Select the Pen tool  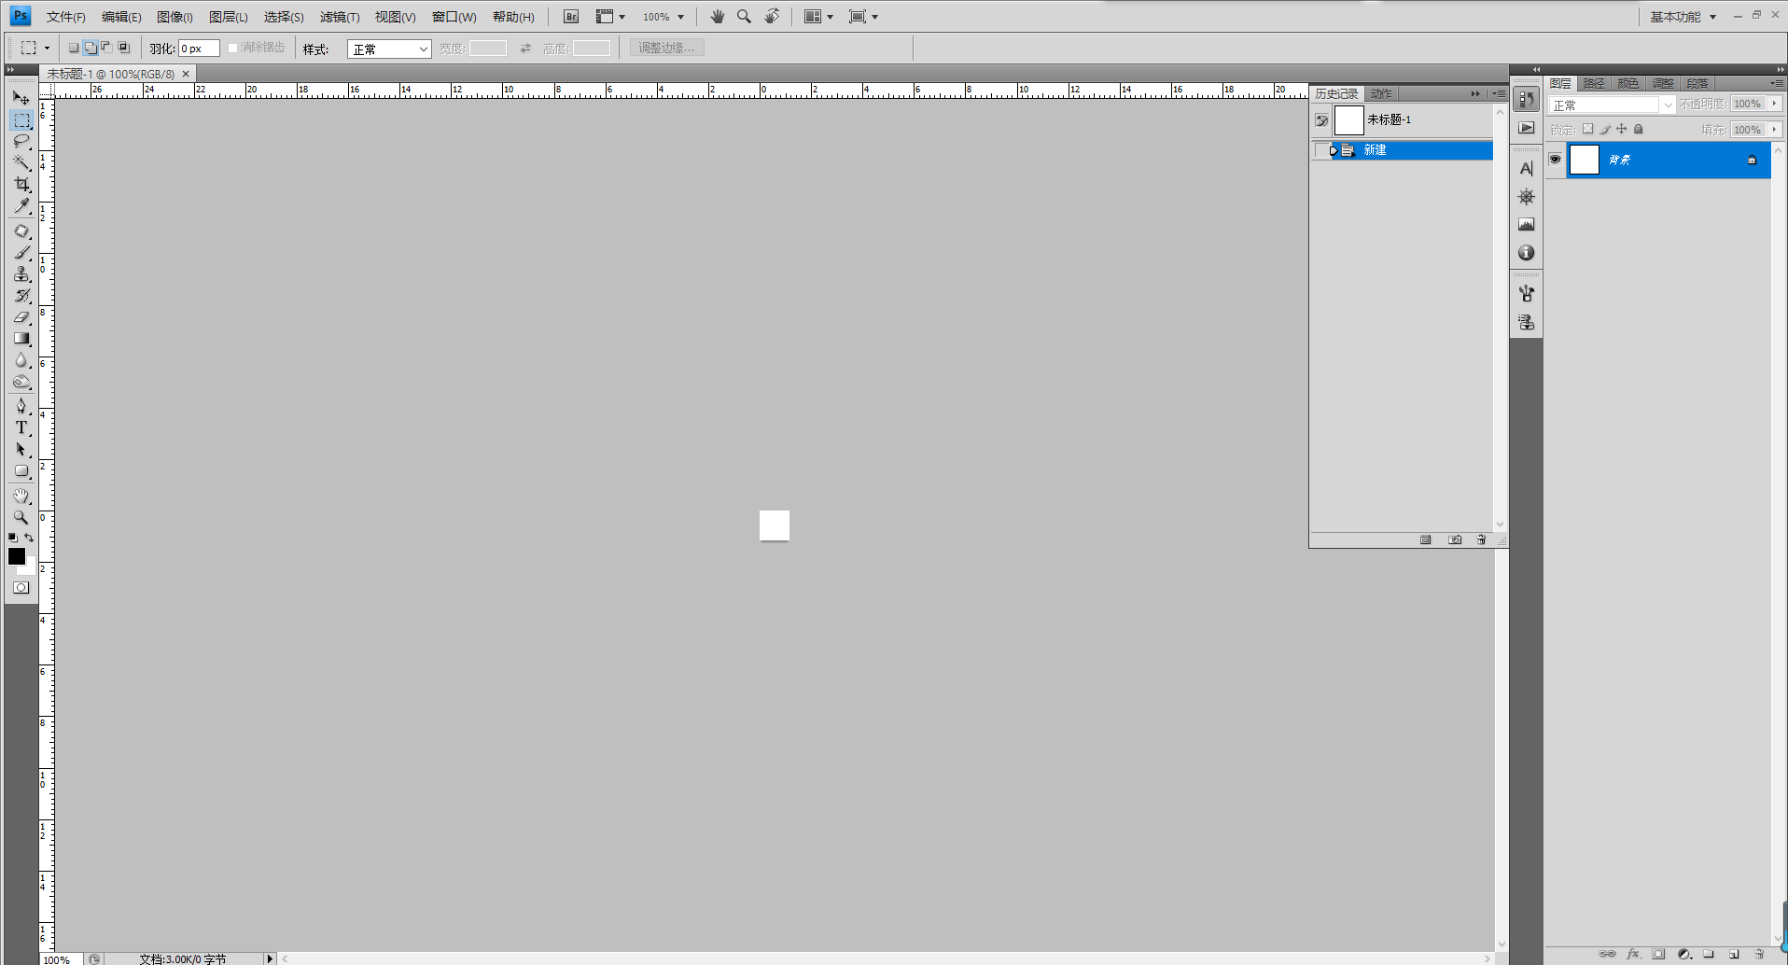pyautogui.click(x=21, y=405)
